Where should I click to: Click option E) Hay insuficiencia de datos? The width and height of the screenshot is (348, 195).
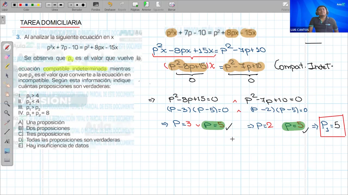point(54,145)
